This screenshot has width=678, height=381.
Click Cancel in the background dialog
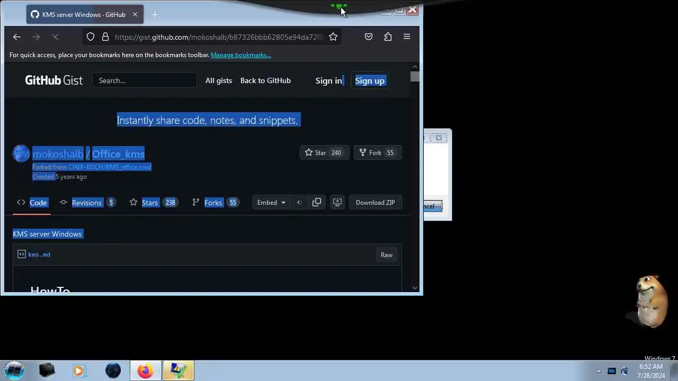coord(432,206)
